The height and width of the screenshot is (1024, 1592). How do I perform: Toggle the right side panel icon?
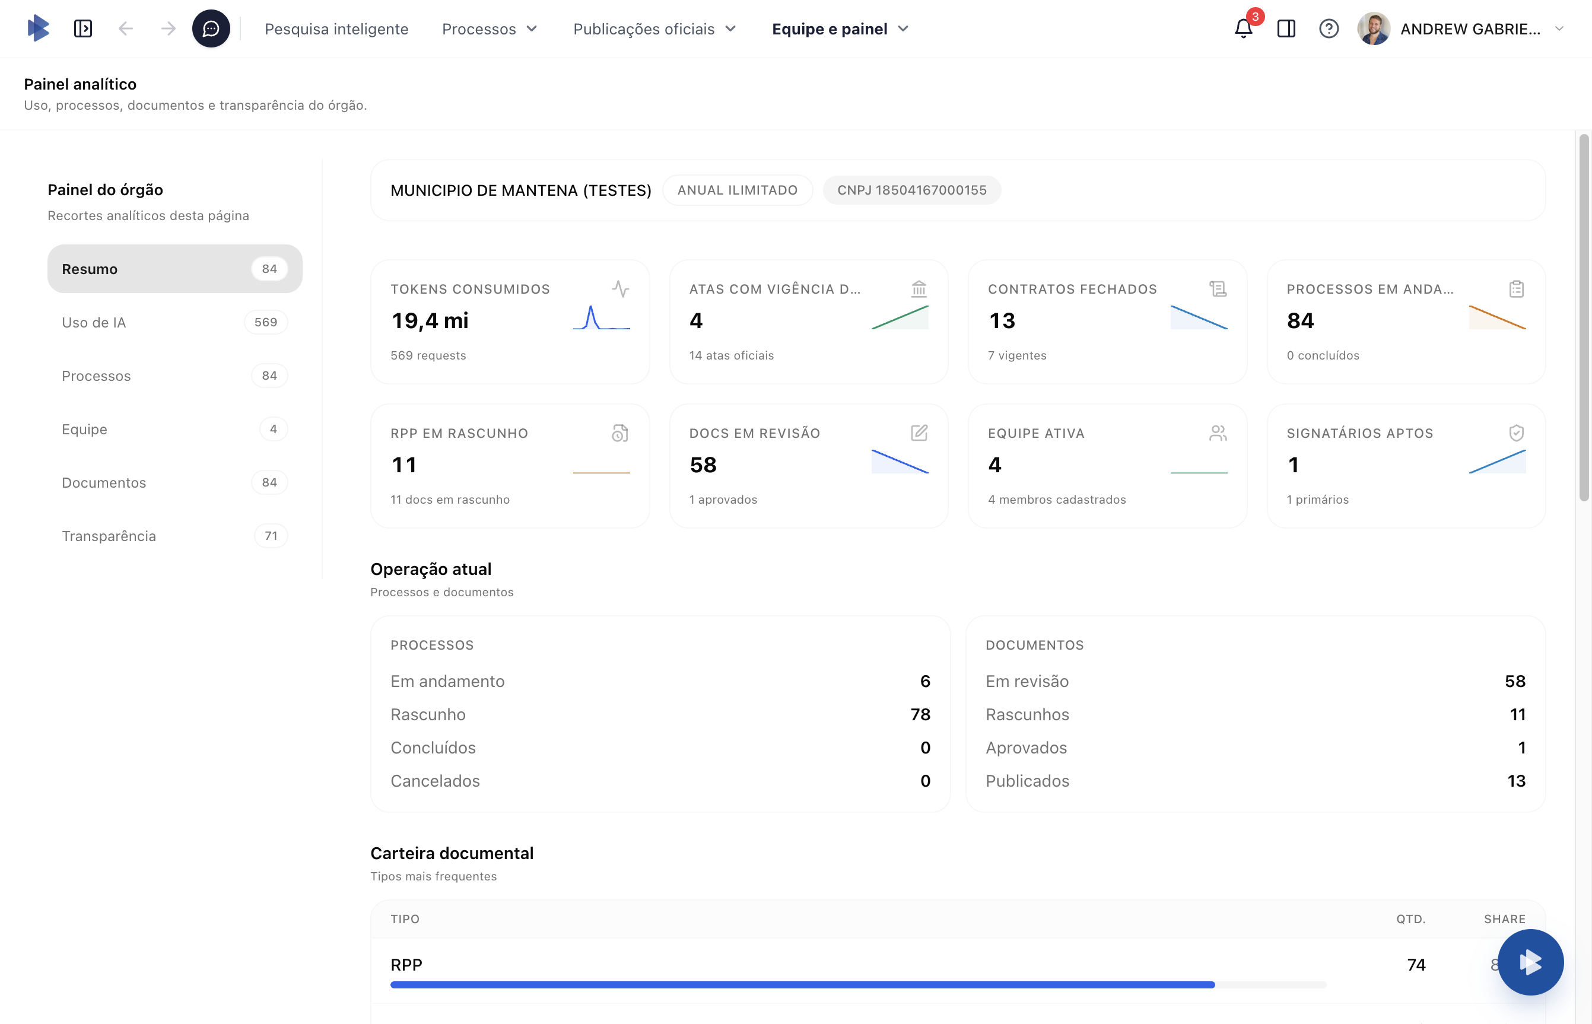pos(1286,28)
